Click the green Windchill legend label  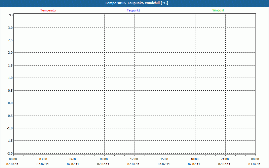218,10
